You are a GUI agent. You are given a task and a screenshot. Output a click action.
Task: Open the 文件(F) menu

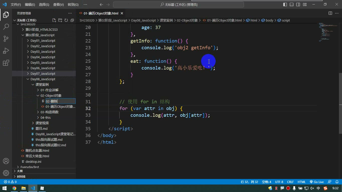tap(16, 4)
